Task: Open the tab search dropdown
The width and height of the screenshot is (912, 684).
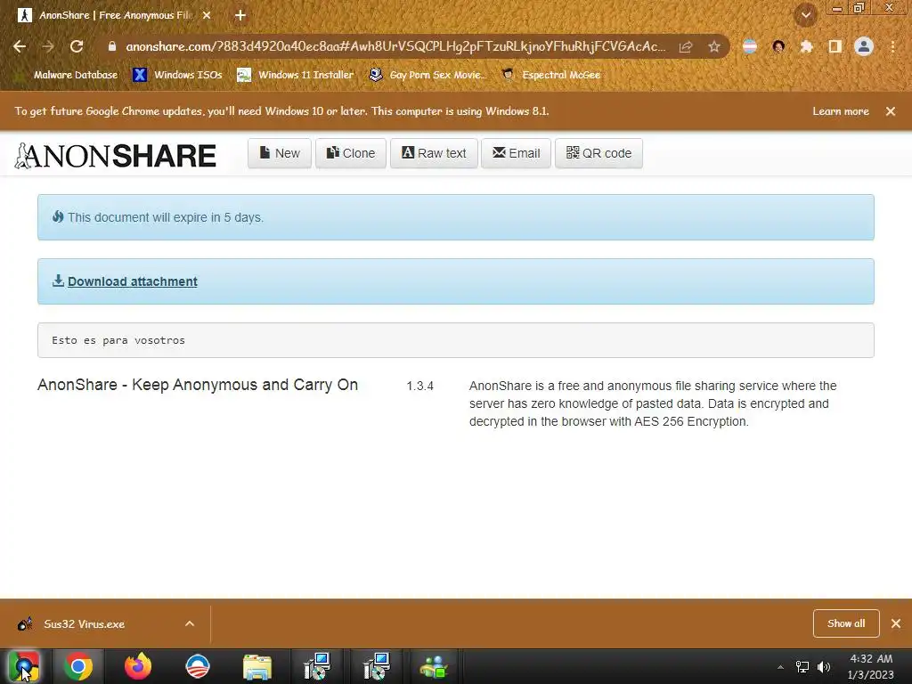Action: tap(806, 15)
